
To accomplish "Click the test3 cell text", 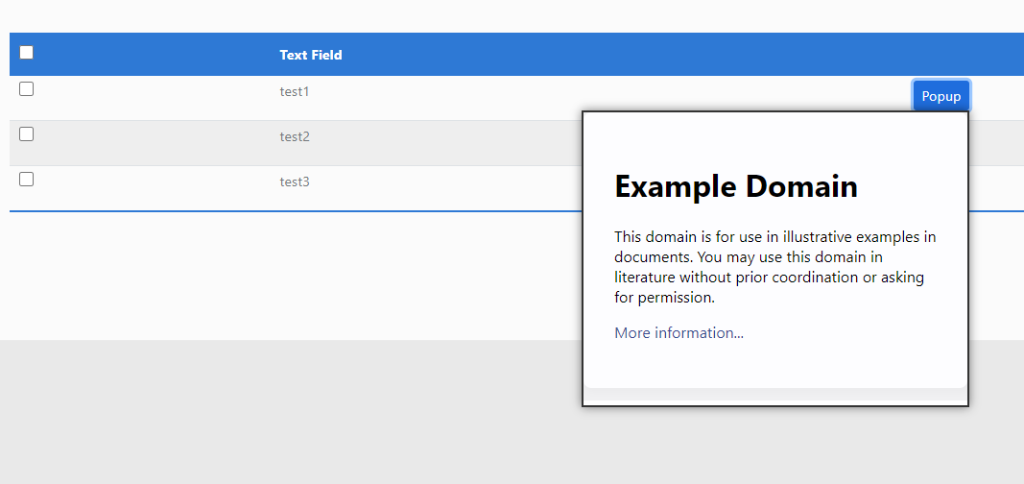I will [295, 181].
